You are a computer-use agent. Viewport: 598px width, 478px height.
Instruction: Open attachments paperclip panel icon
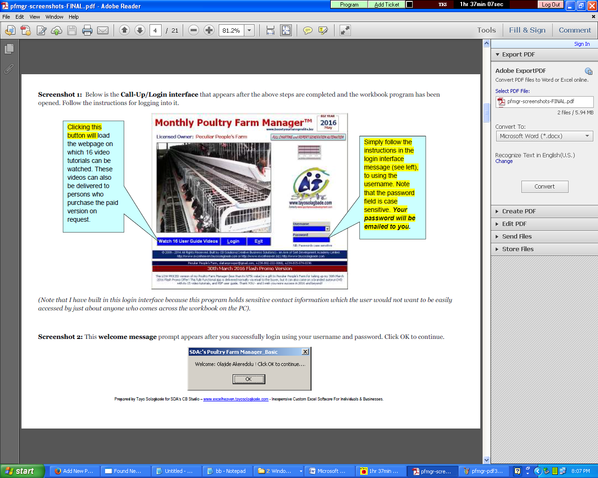[x=9, y=69]
